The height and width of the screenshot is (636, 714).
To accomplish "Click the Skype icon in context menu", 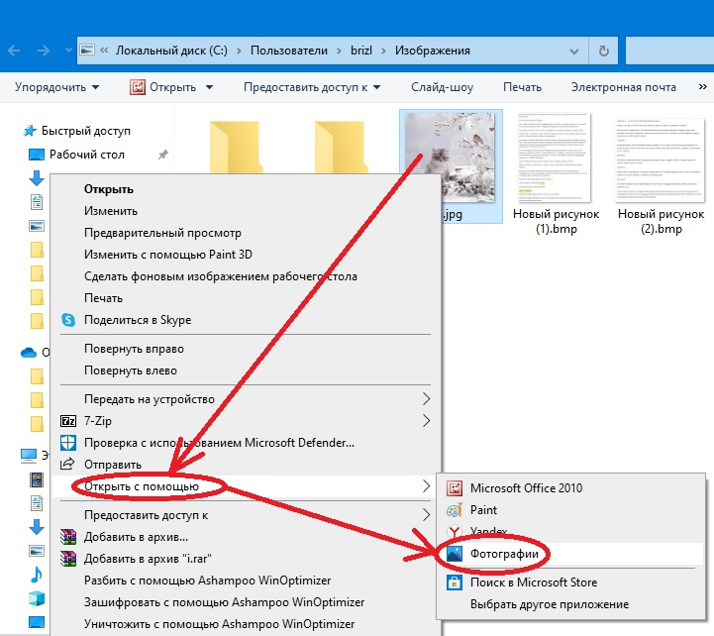I will [x=68, y=320].
